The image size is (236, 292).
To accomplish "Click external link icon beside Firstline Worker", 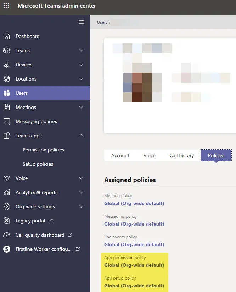I will (x=78, y=249).
